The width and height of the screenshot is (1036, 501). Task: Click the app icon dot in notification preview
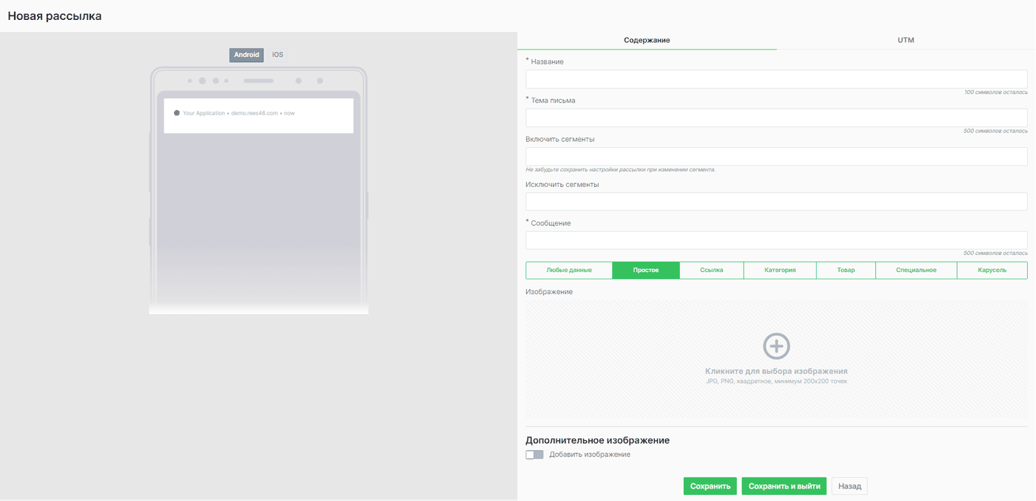coord(177,113)
